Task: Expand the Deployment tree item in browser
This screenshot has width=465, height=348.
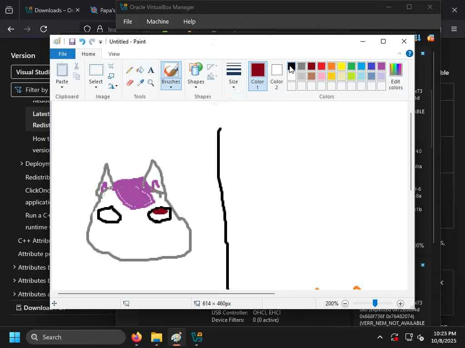Action: click(x=21, y=164)
